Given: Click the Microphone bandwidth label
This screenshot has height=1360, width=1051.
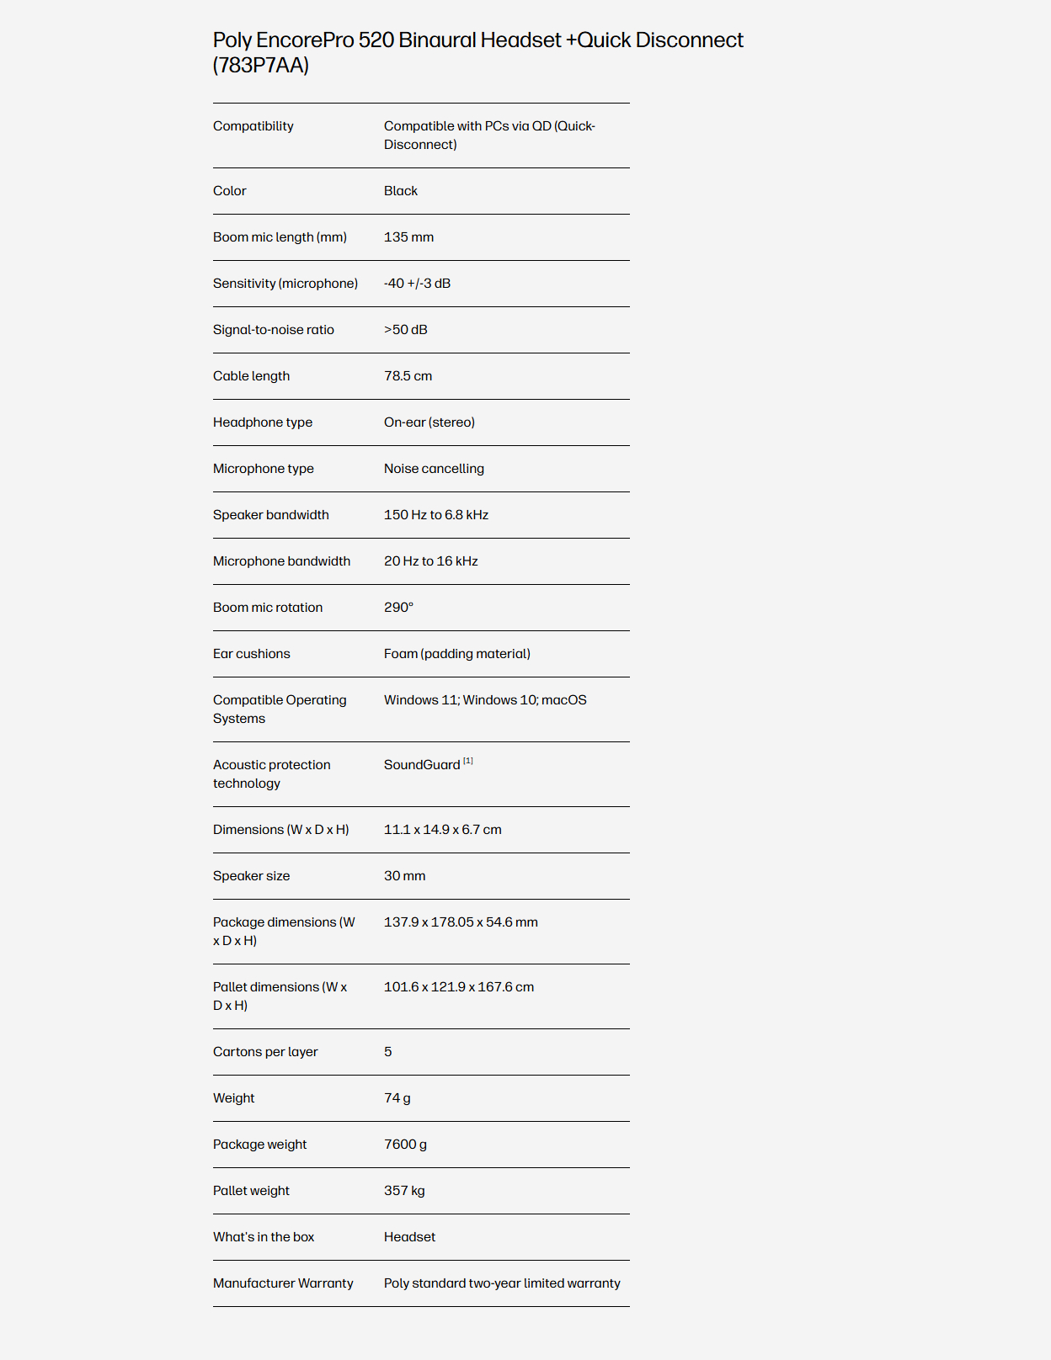Looking at the screenshot, I should (x=281, y=561).
